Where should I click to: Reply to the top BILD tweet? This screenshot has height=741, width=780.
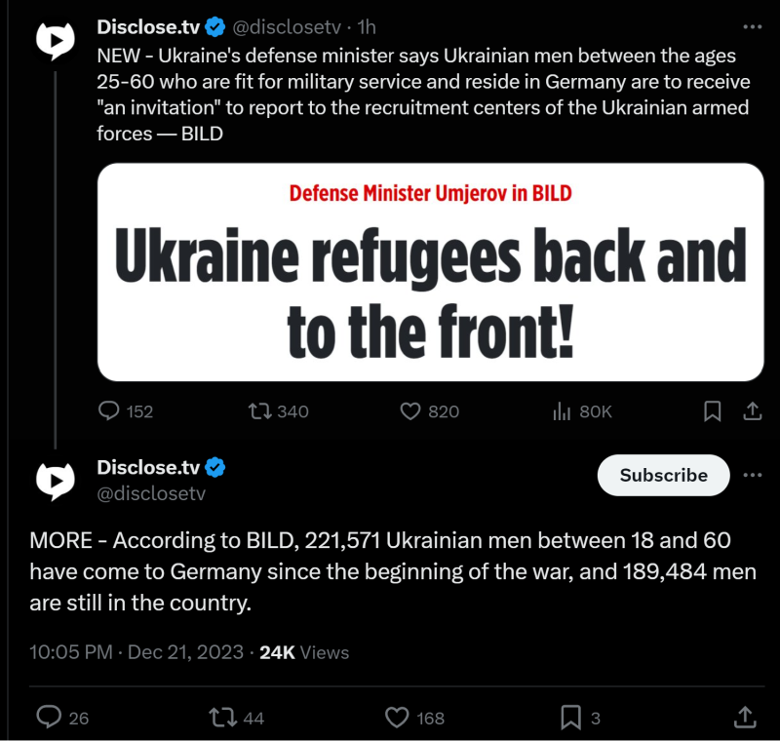pos(109,411)
